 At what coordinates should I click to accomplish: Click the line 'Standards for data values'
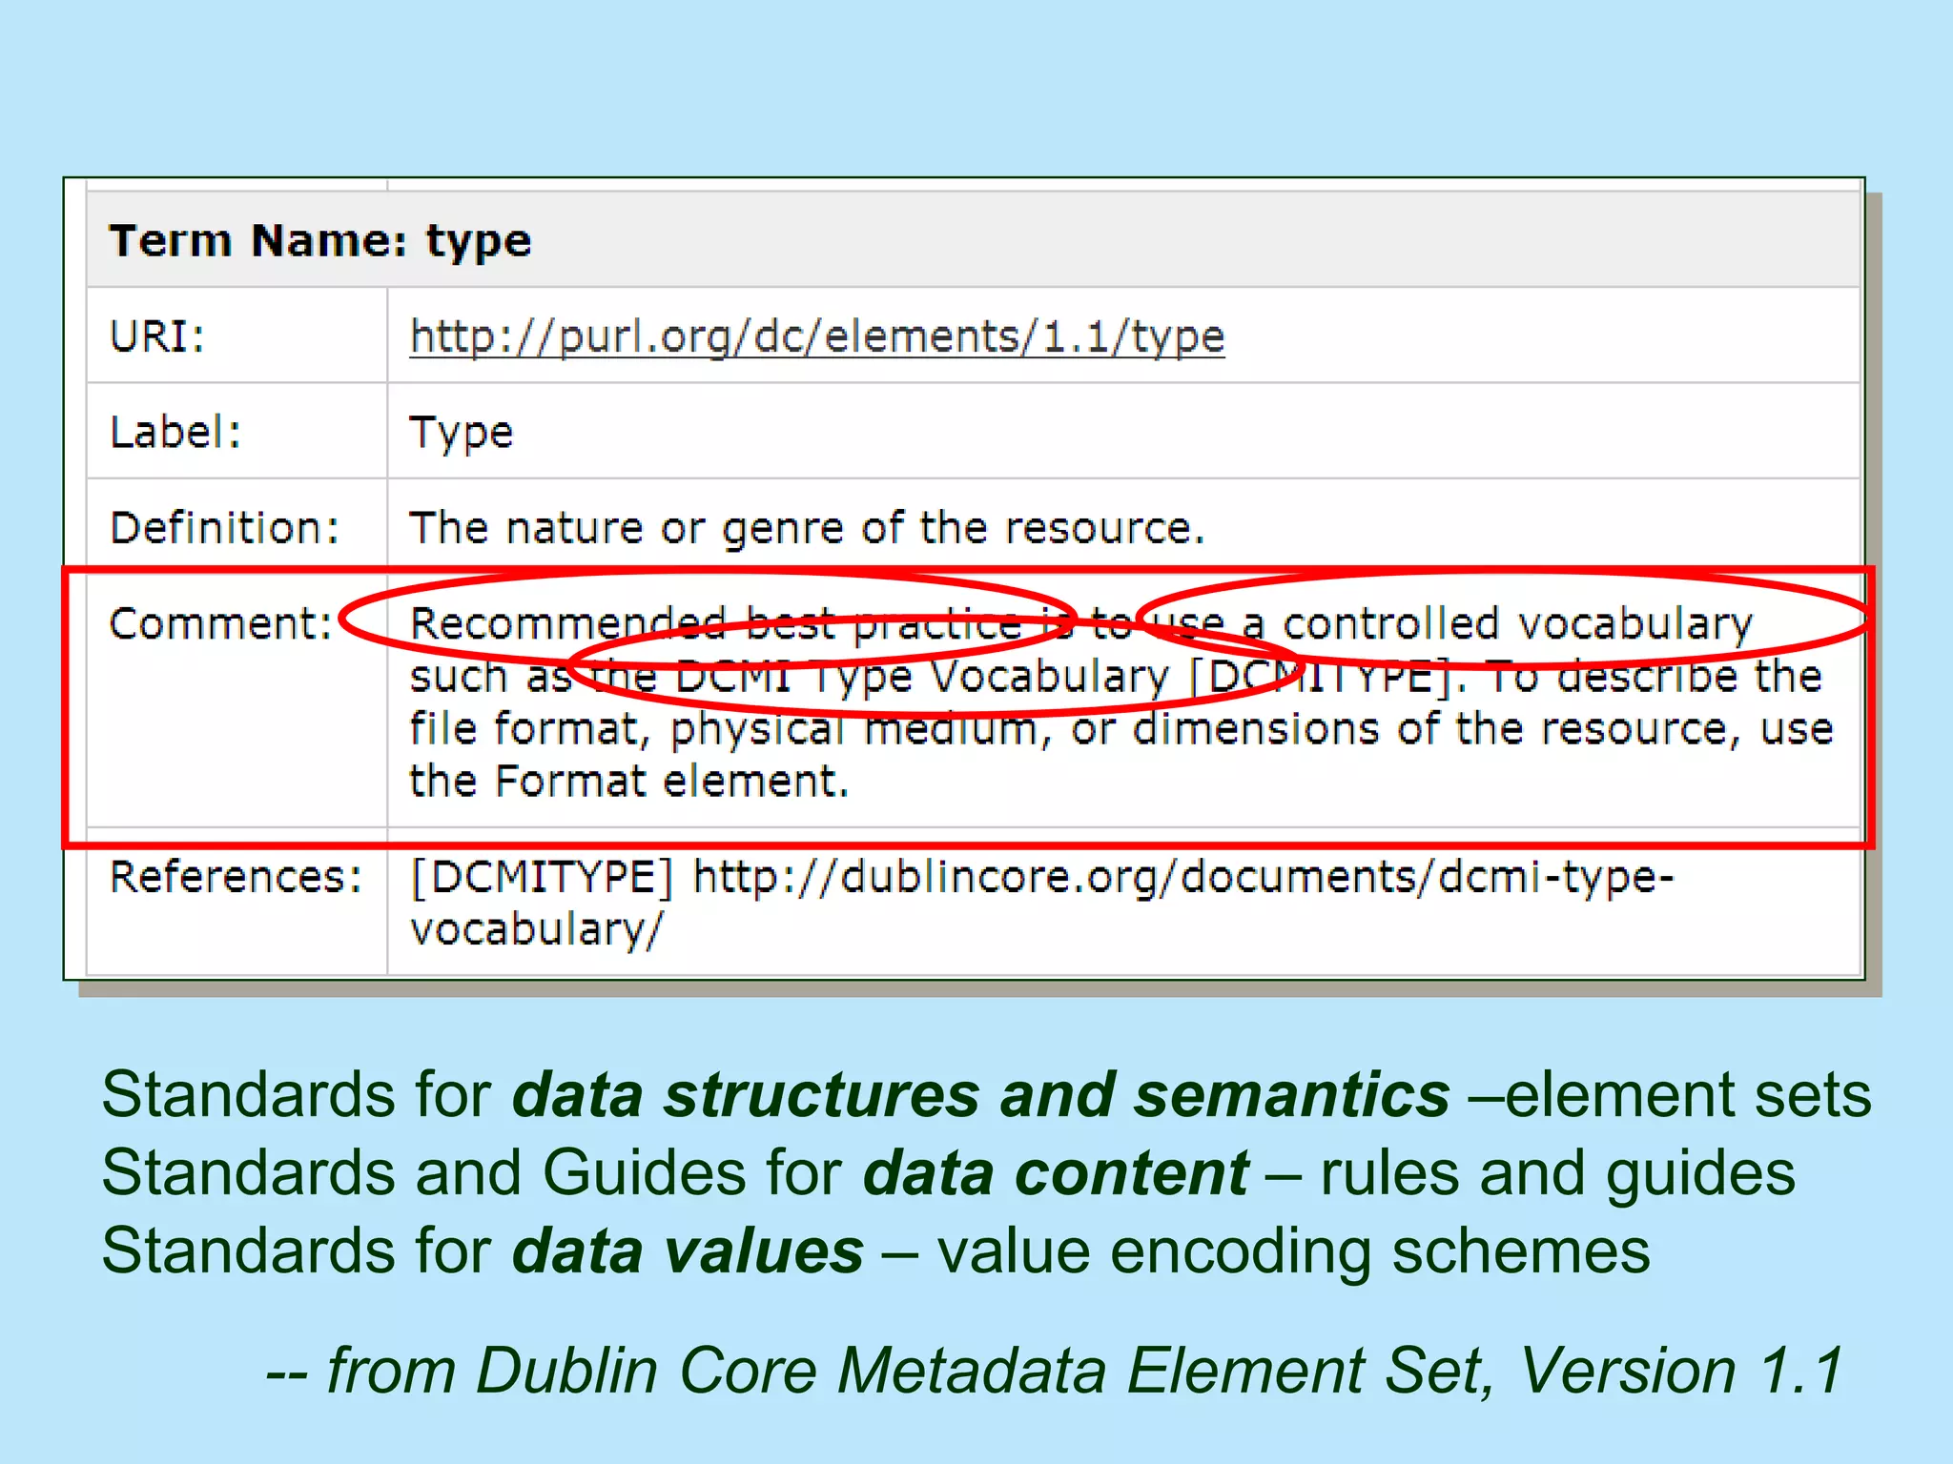point(876,1250)
